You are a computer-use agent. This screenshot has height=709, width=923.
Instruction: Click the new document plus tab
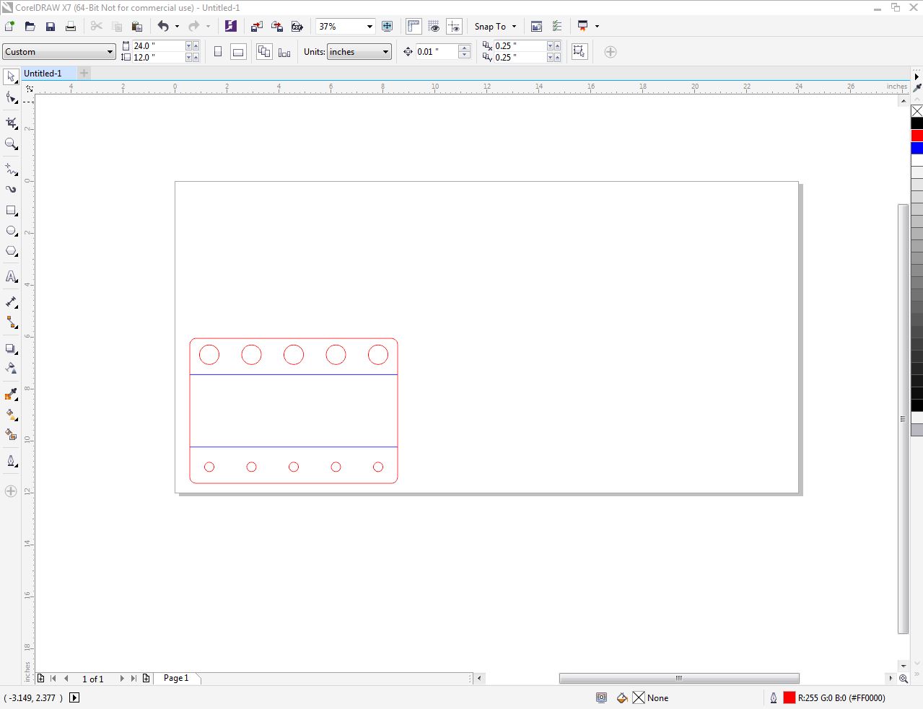84,73
